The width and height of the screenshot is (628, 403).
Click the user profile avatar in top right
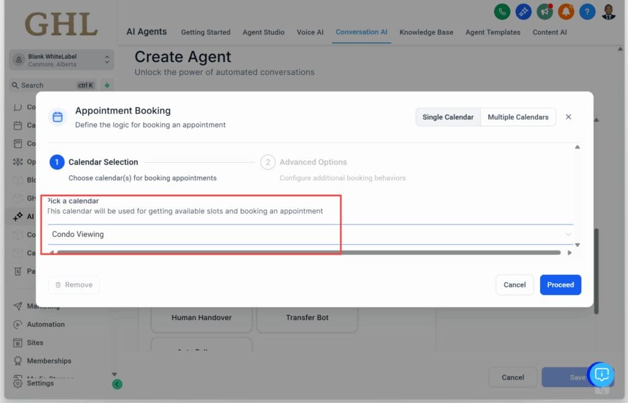click(x=608, y=11)
